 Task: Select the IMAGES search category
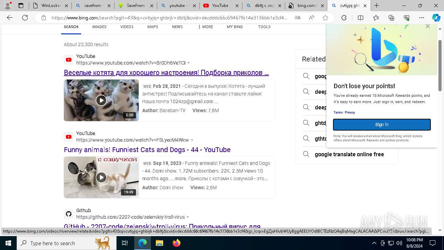pyautogui.click(x=99, y=27)
